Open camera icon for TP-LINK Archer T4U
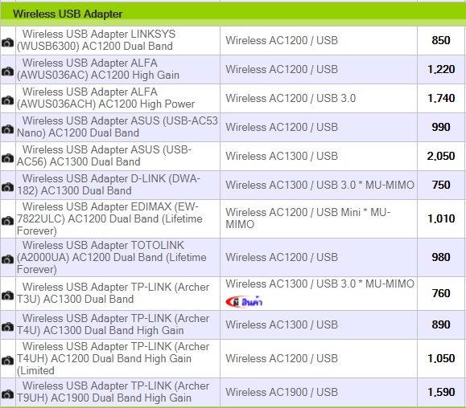 tap(8, 327)
